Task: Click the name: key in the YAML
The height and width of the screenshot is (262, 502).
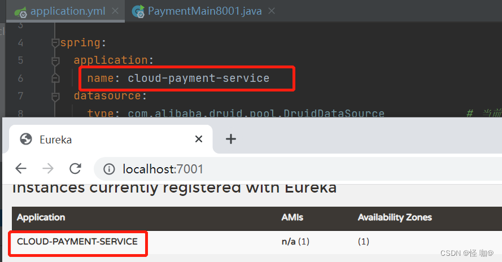Action: click(x=103, y=78)
